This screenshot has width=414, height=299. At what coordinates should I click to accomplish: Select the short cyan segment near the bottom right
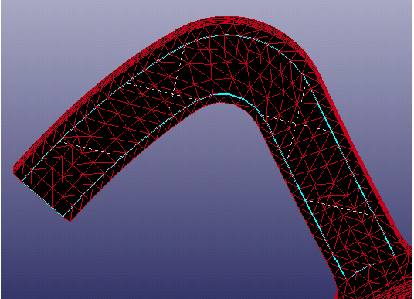pos(360,270)
